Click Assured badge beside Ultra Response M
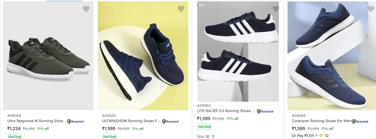 coord(75,121)
